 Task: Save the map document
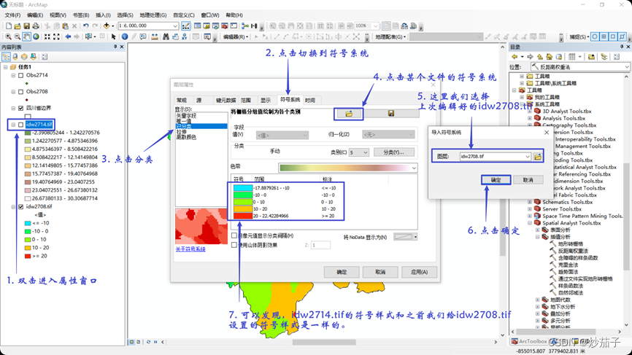pyautogui.click(x=26, y=26)
